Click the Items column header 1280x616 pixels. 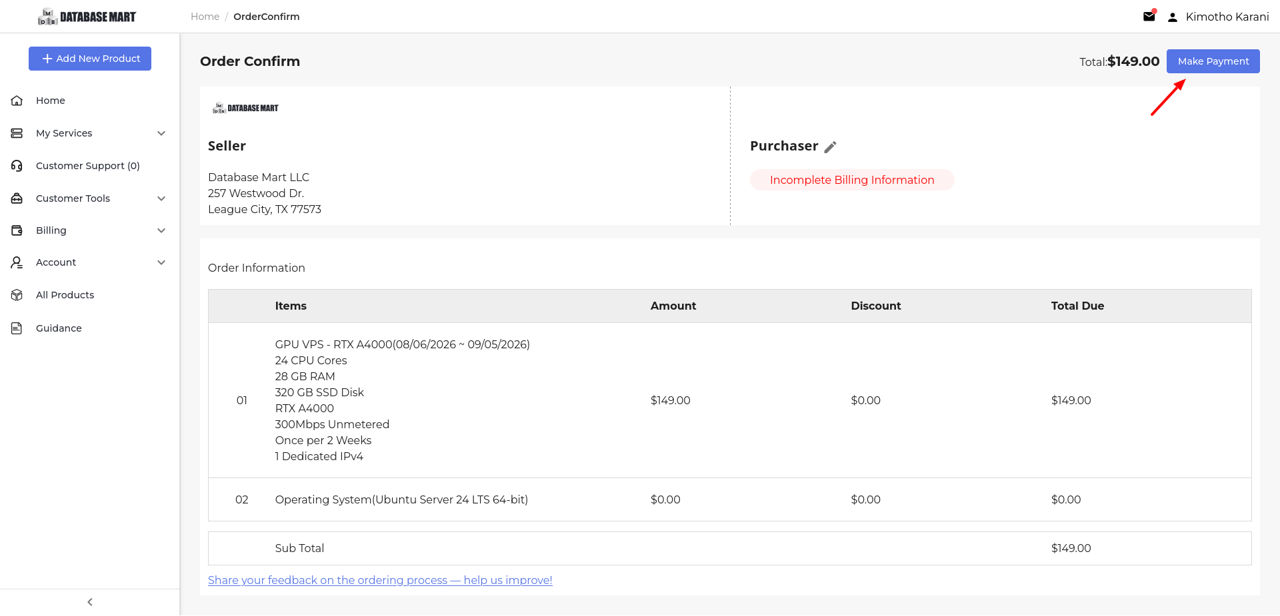[291, 306]
